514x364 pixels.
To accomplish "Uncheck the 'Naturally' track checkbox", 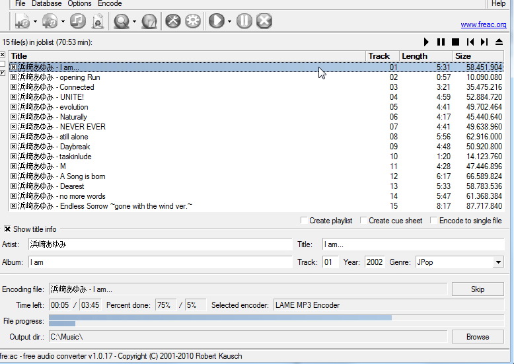I will [13, 117].
